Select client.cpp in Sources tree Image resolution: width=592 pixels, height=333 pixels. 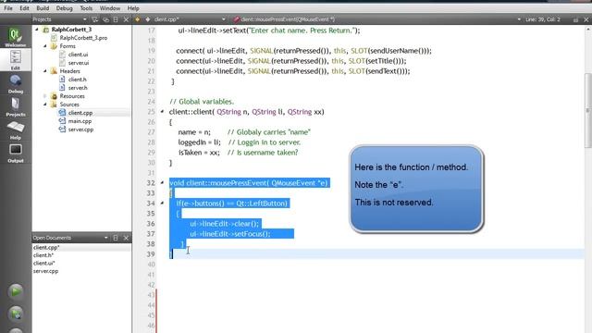80,113
